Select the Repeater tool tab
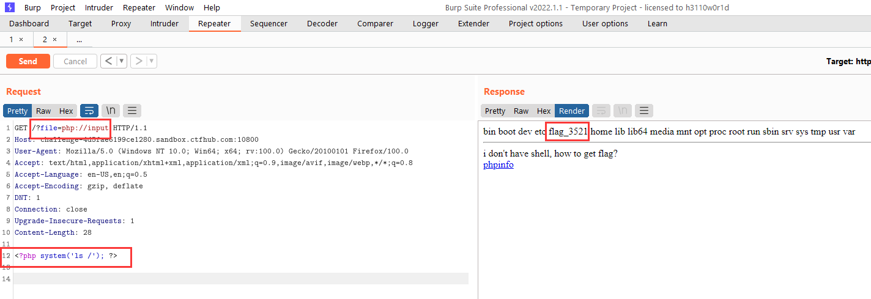 coord(215,23)
